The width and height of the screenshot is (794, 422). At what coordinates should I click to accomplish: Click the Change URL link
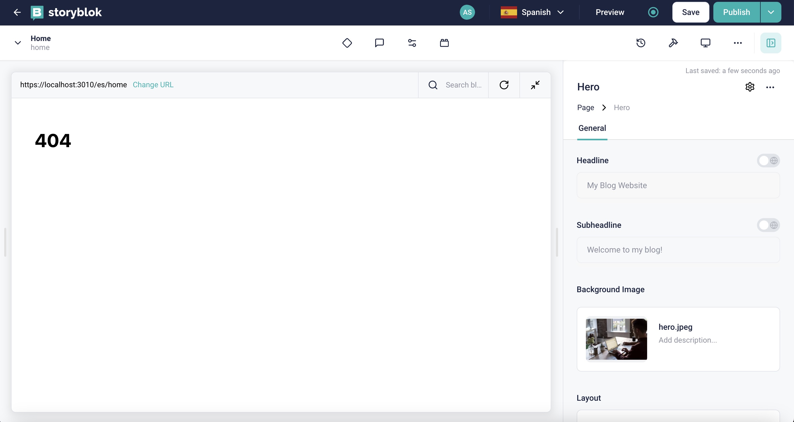153,85
